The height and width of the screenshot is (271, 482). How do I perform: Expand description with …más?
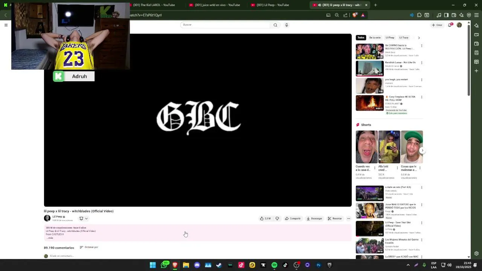pyautogui.click(x=50, y=238)
